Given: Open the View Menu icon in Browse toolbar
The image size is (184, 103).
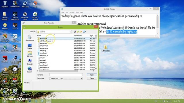Looking at the screenshot, I should coord(85,32).
